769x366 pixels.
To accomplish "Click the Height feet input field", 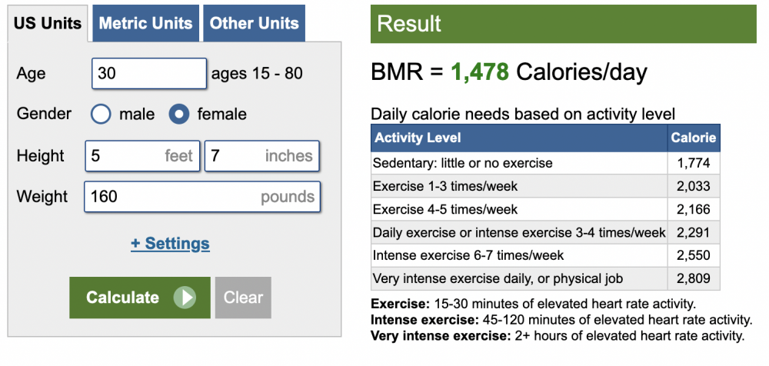I will (143, 156).
